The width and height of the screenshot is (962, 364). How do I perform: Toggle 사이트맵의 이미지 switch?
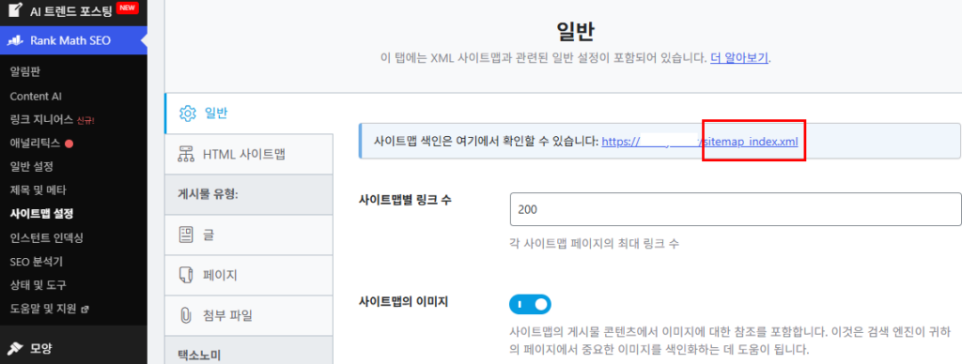530,304
